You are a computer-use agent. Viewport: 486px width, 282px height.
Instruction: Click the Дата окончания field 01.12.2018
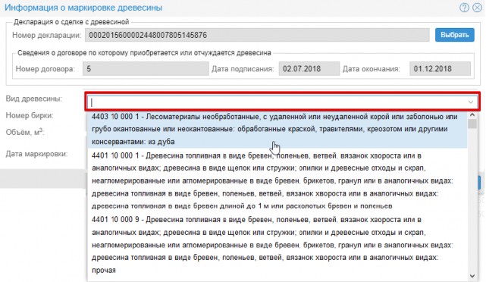coord(440,69)
